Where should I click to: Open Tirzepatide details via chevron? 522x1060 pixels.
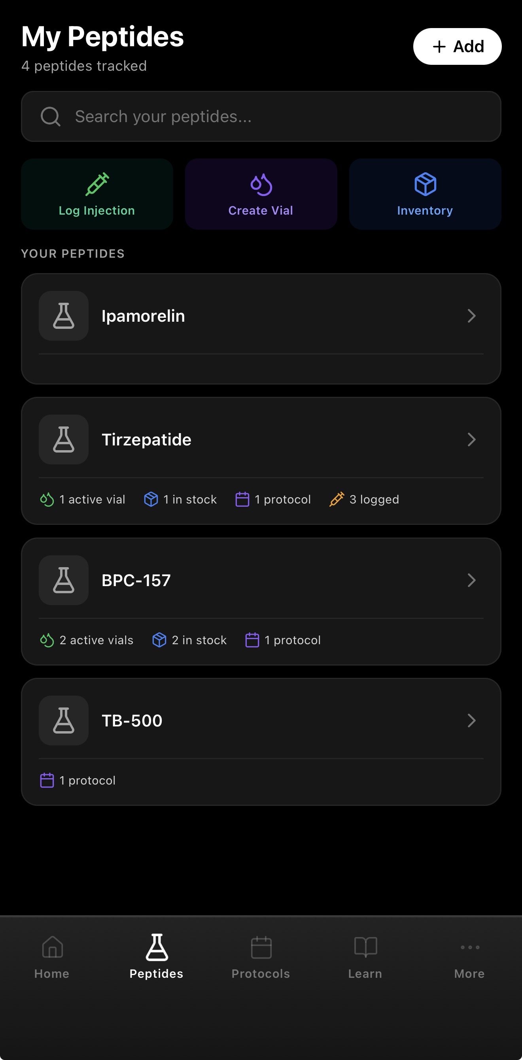tap(471, 439)
